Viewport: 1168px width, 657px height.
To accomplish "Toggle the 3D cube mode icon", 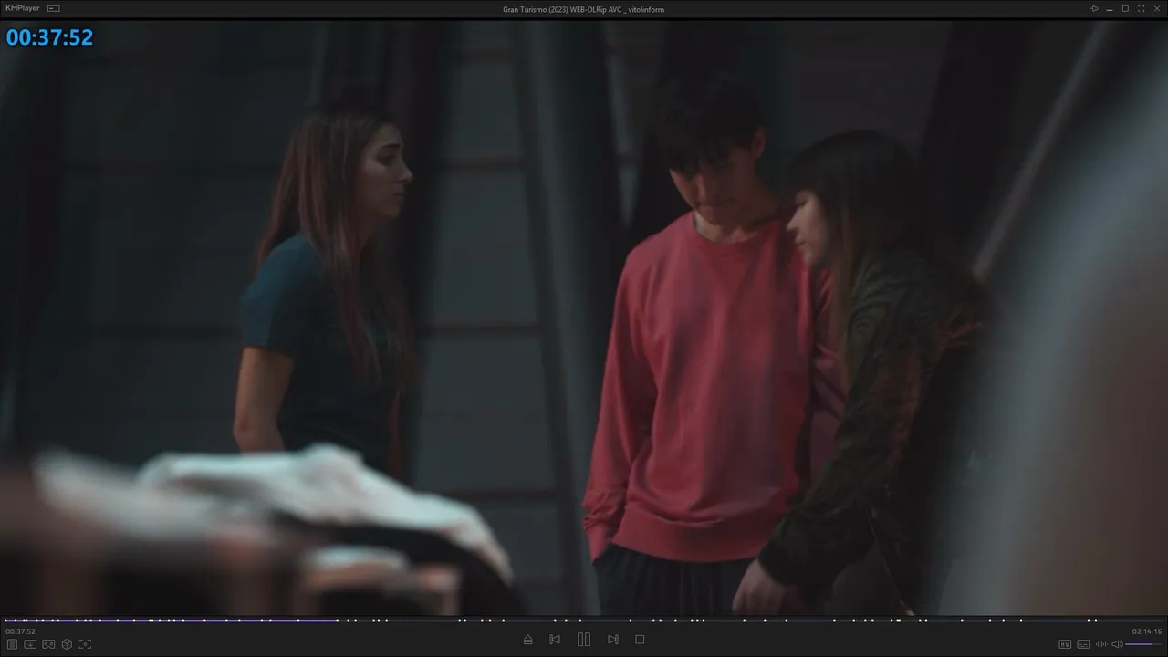I will (67, 644).
